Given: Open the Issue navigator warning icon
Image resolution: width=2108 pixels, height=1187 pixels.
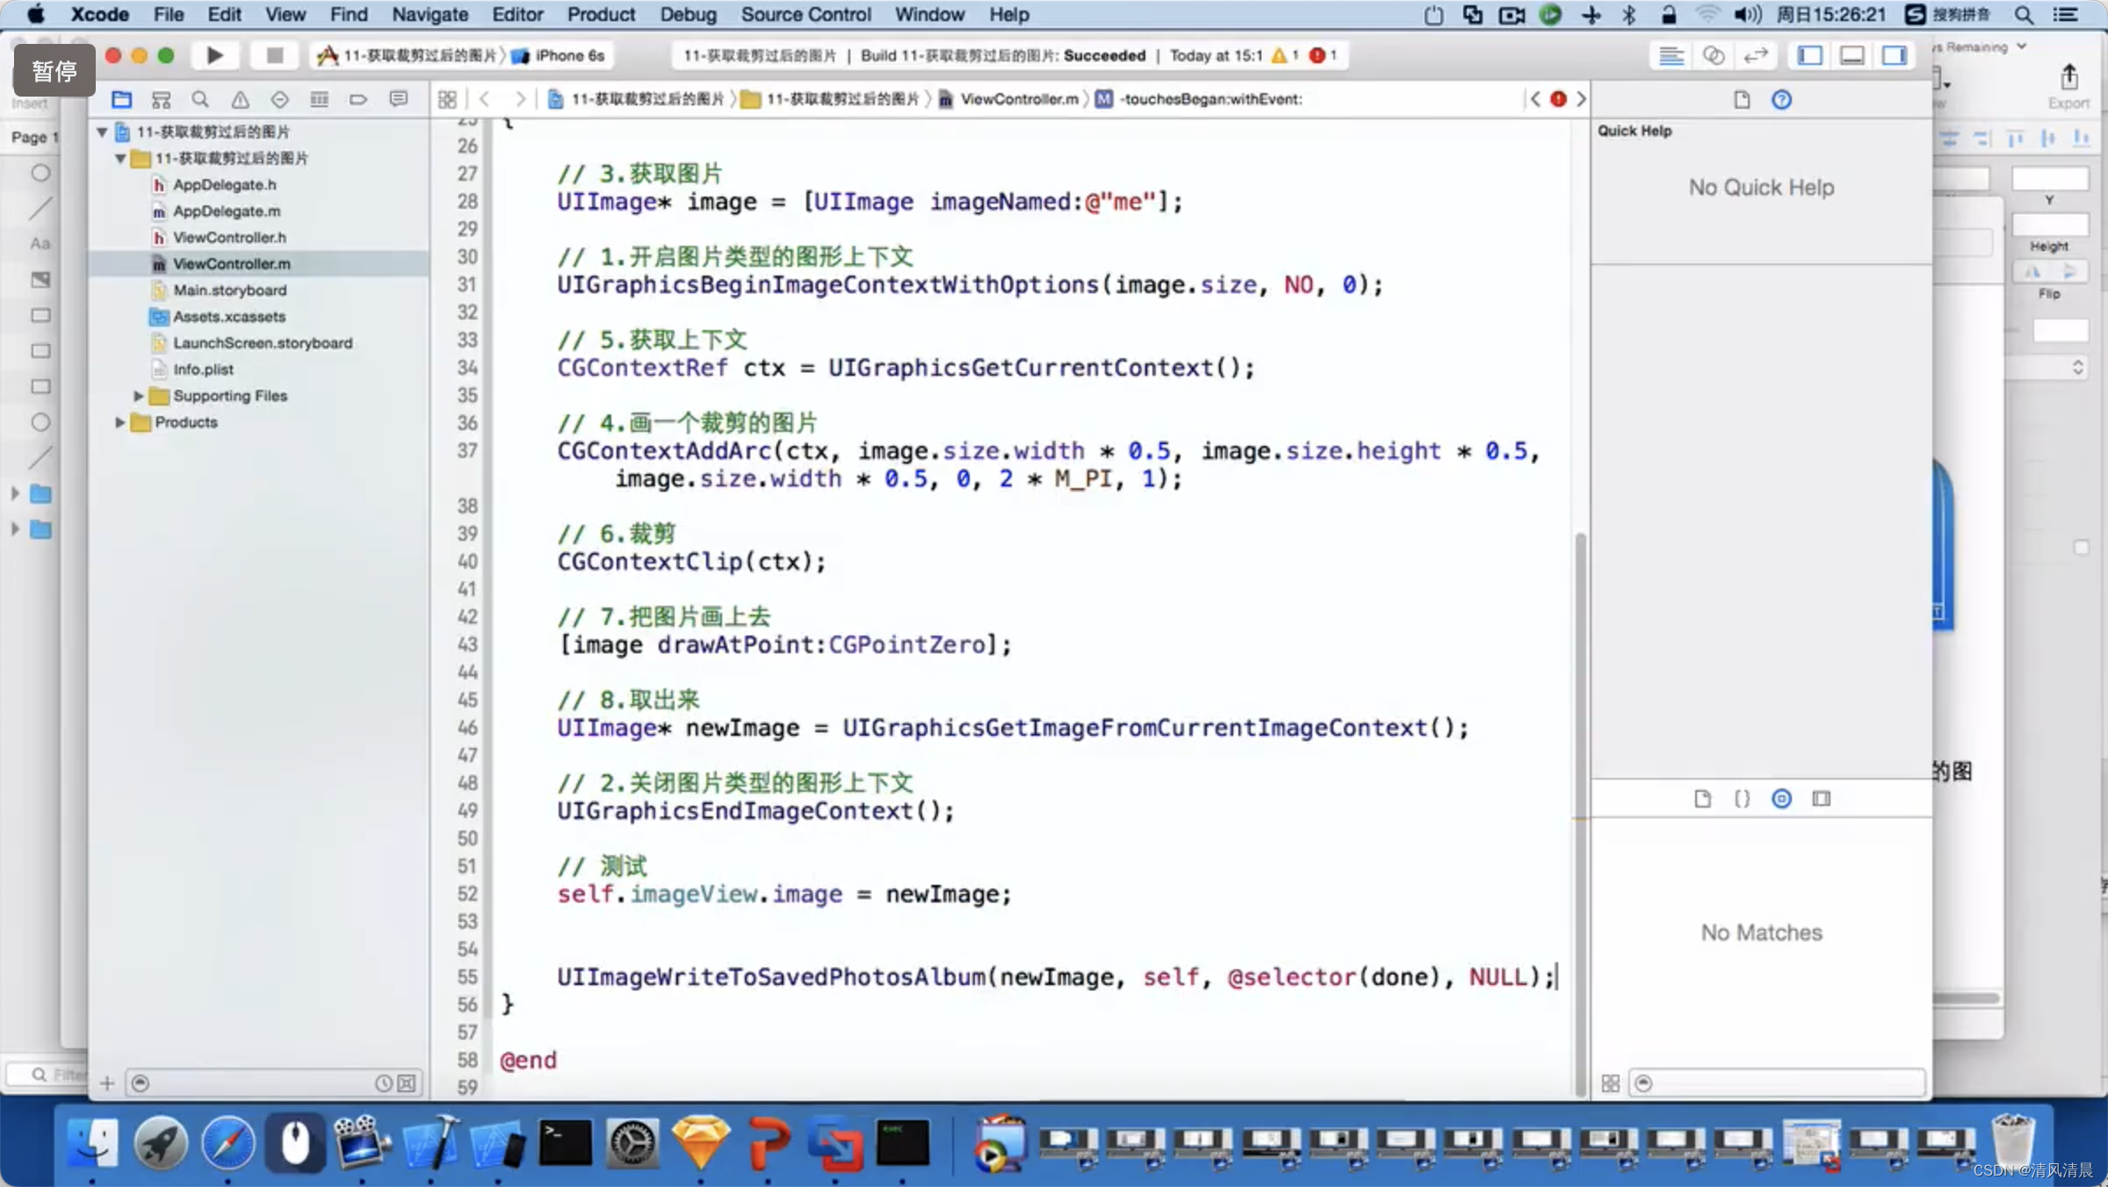Looking at the screenshot, I should pyautogui.click(x=240, y=99).
